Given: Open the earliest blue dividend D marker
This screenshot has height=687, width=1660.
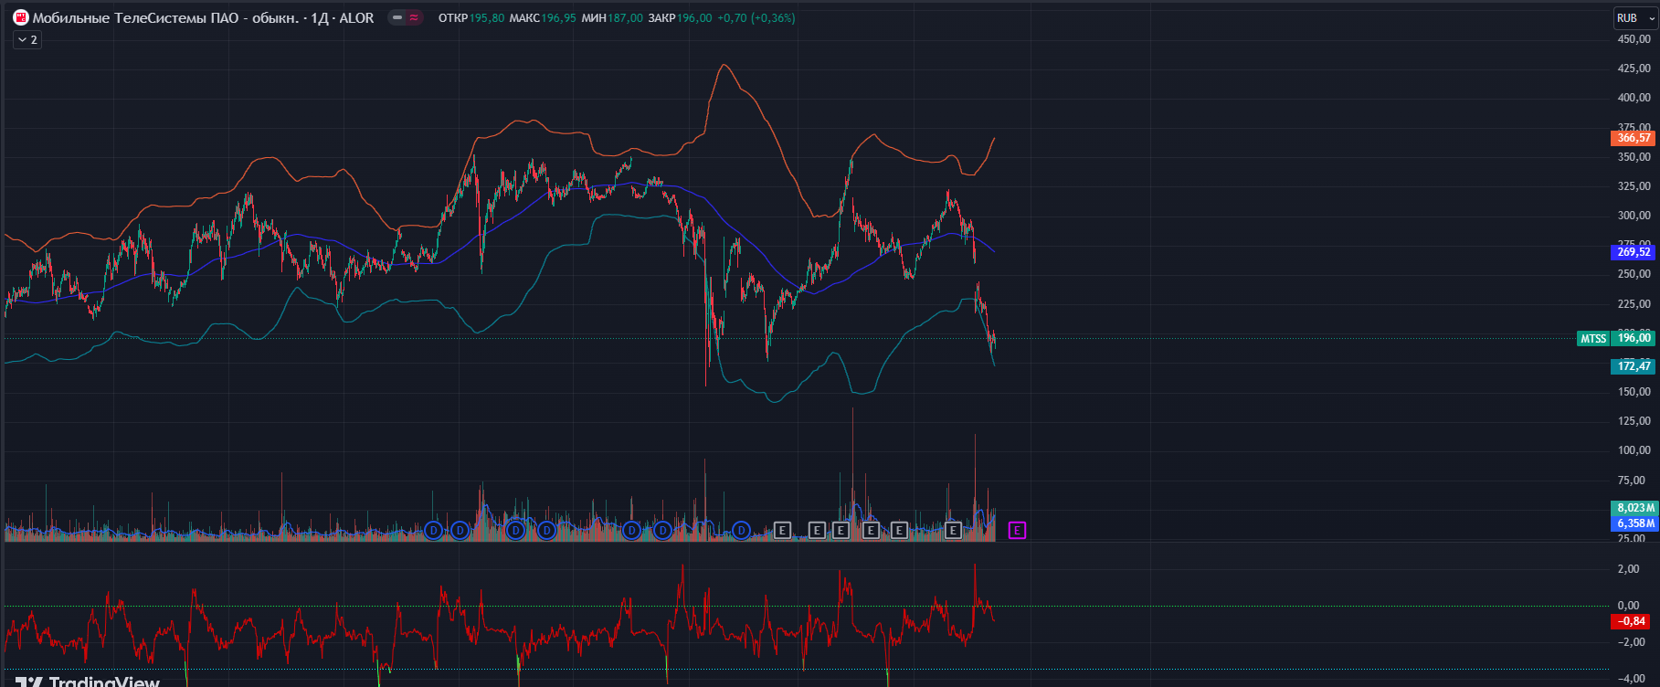Looking at the screenshot, I should click(x=433, y=531).
